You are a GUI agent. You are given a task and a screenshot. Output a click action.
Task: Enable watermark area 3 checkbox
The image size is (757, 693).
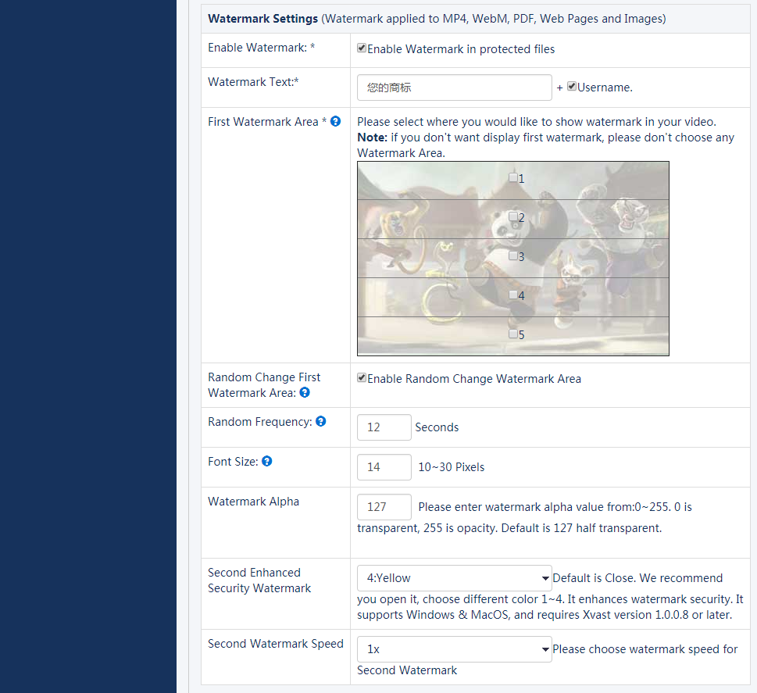click(513, 255)
